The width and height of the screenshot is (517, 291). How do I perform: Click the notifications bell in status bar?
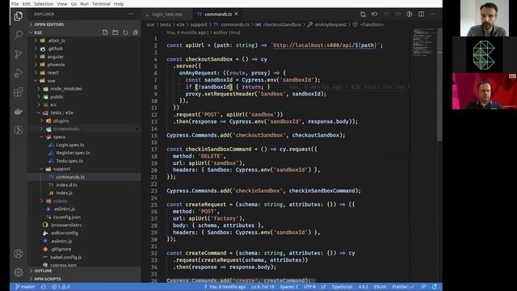[435, 287]
